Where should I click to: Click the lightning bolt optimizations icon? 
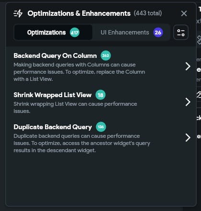coord(18,13)
